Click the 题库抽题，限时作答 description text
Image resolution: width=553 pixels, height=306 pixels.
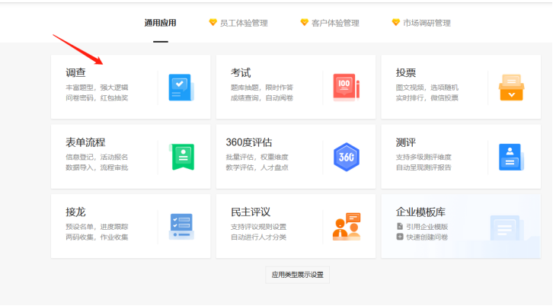[x=262, y=88]
